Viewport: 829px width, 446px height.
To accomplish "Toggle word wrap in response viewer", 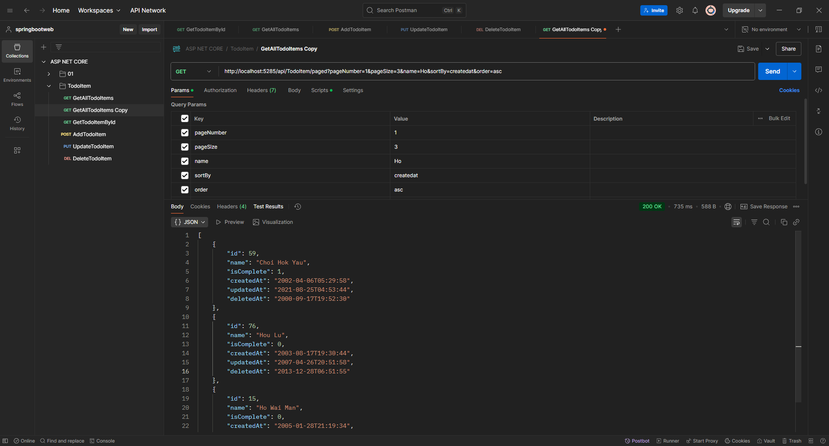I will (736, 222).
